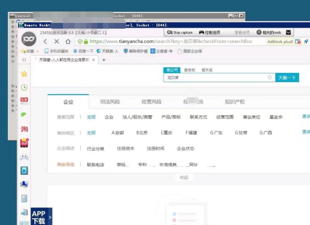310x225 pixels.
Task: Go to browser home page icon
Action: pos(68,41)
